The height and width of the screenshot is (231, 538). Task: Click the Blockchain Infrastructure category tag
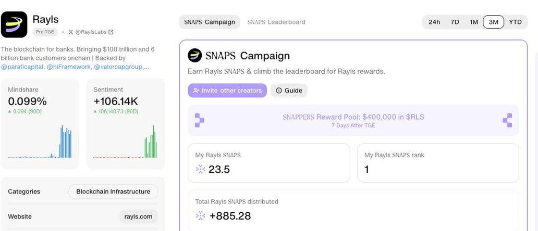point(113,191)
